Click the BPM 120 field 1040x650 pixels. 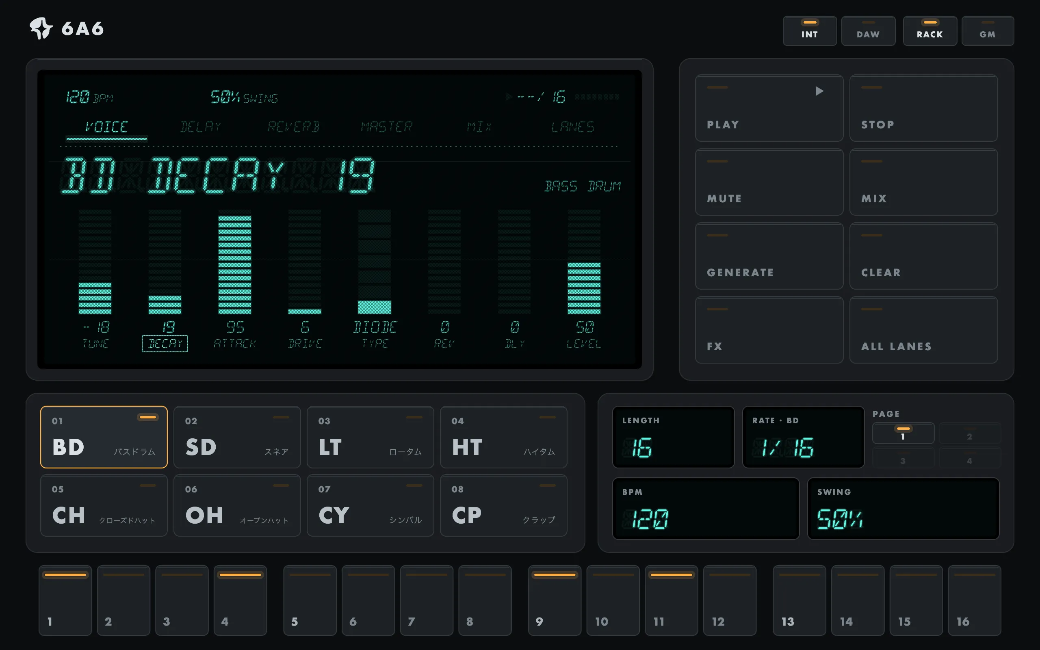point(706,509)
